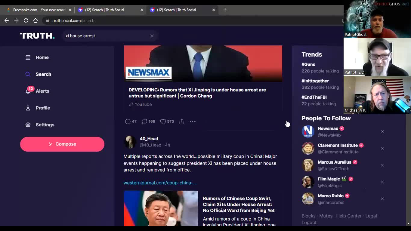This screenshot has height=231, width=411.
Task: Click the Newsmax avatar icon
Action: pyautogui.click(x=308, y=131)
